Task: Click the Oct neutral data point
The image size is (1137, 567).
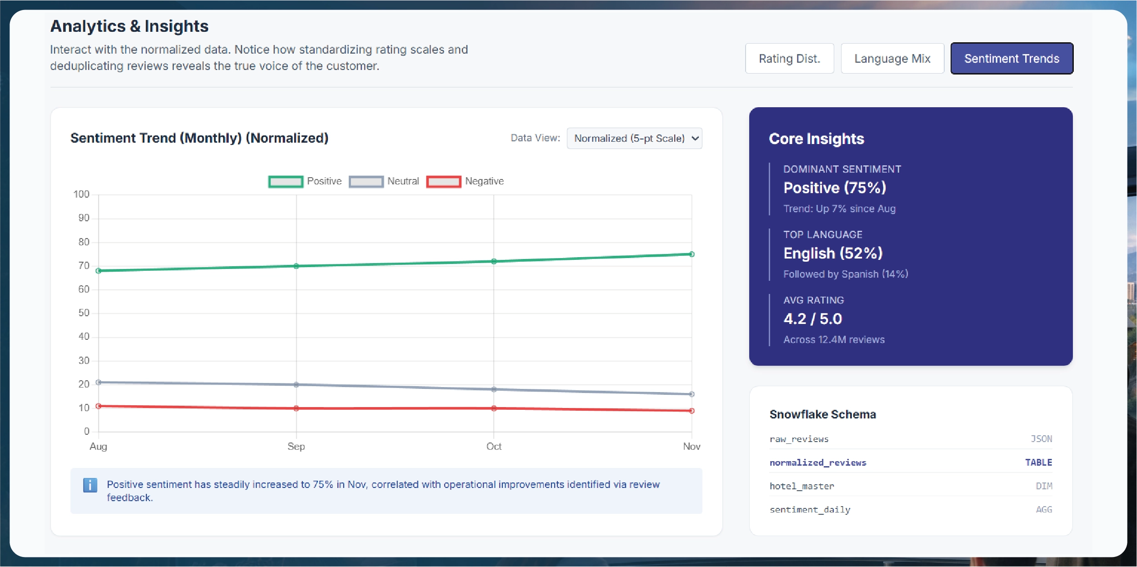Action: click(494, 389)
